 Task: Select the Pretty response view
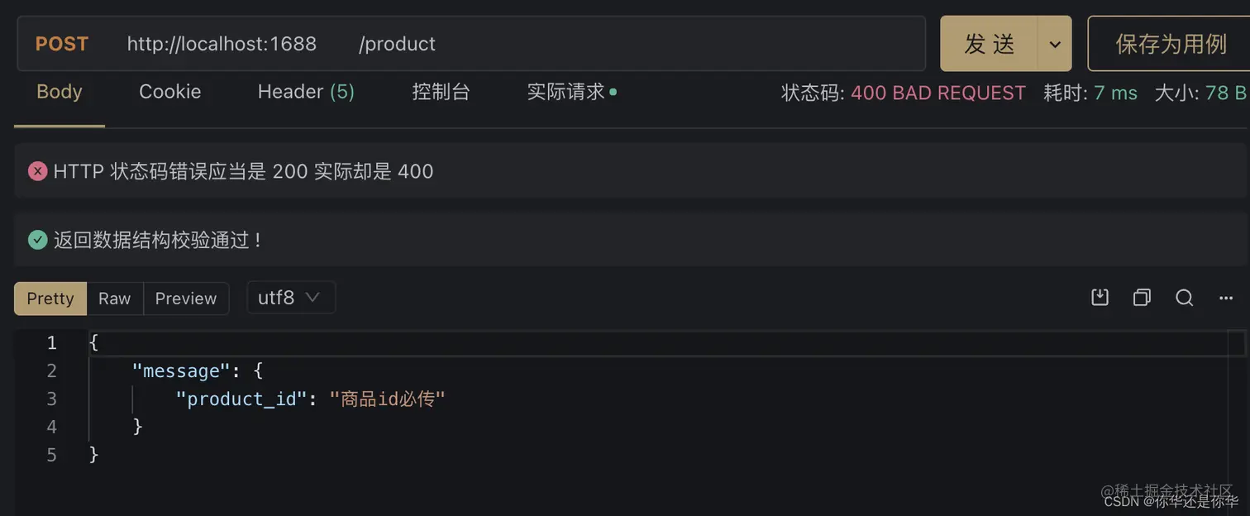tap(50, 298)
